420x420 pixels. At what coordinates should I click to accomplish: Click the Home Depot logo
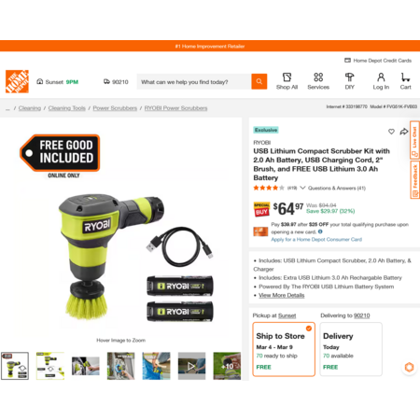click(17, 81)
